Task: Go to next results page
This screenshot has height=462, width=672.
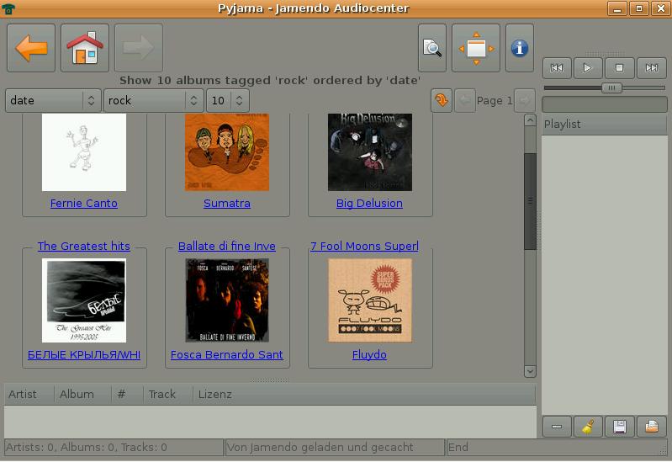Action: [525, 101]
